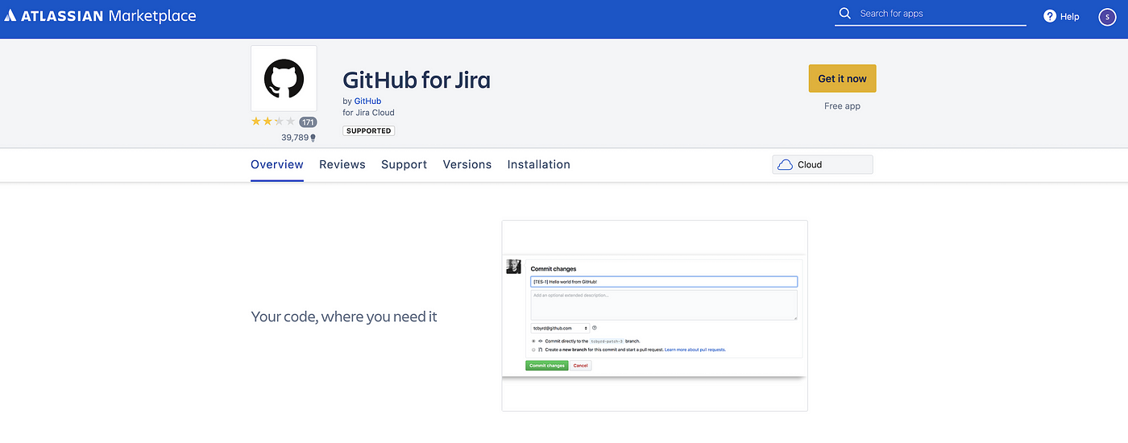Open the Help menu
Viewport: 1128px width, 443px height.
coord(1061,16)
